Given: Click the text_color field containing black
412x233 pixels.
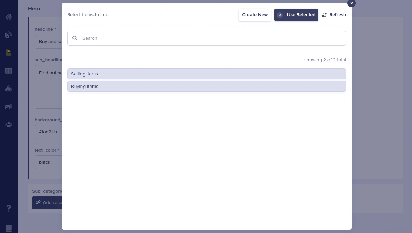Looking at the screenshot, I should 48,162.
